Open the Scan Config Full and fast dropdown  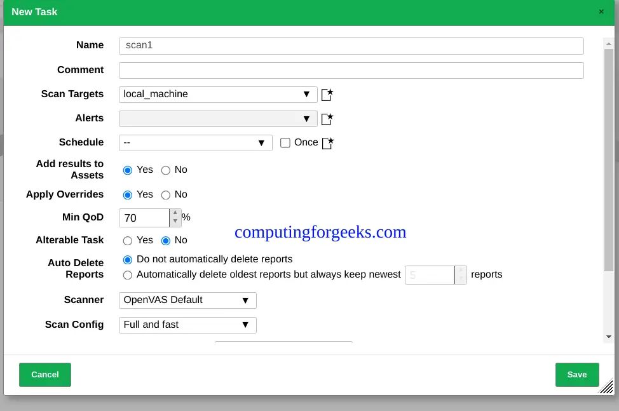[187, 325]
